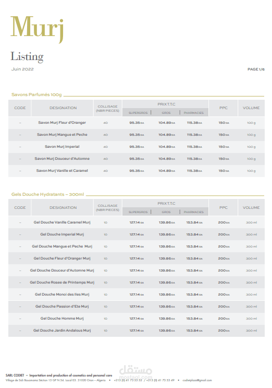The height and width of the screenshot is (388, 272).
Task: Select "Gel Douche Monoi des Iles Murj" row name
Action: 62,294
